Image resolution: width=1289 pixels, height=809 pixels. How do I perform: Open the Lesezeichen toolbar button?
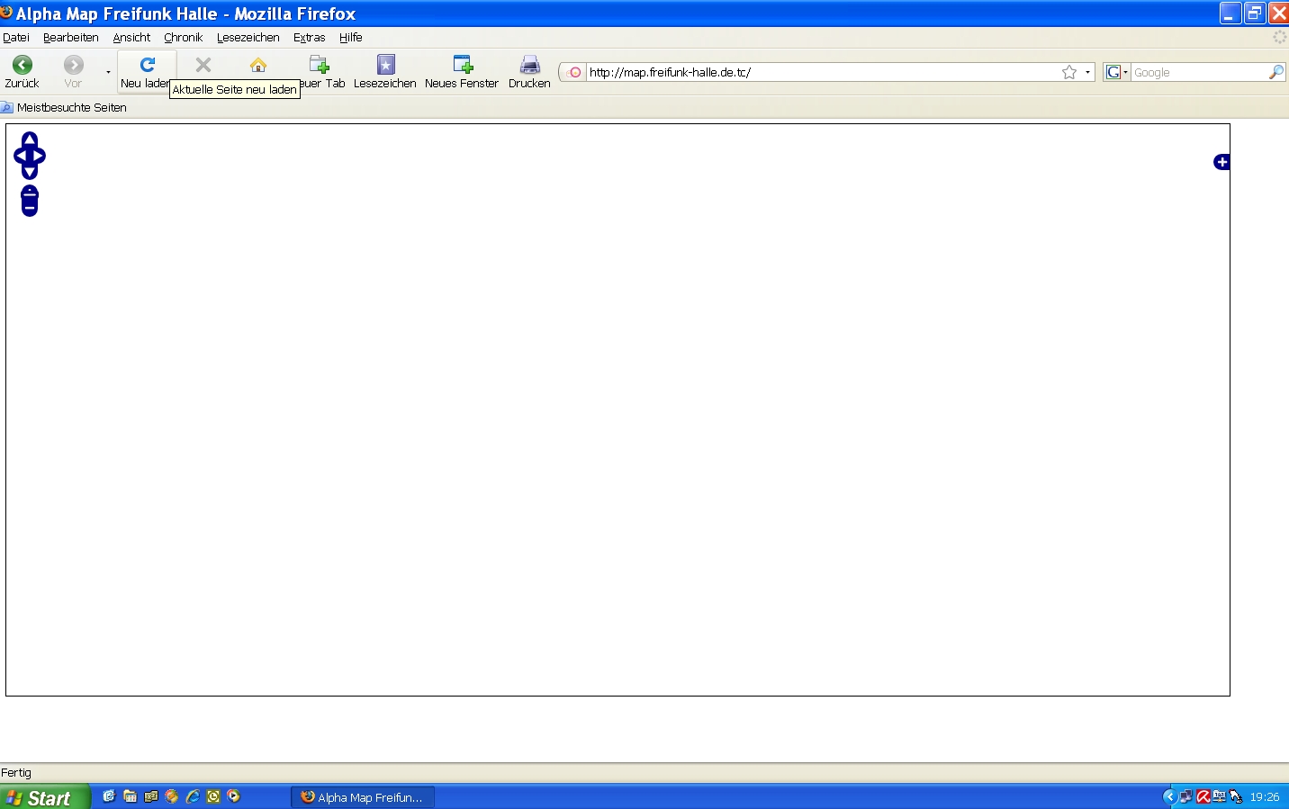tap(385, 71)
